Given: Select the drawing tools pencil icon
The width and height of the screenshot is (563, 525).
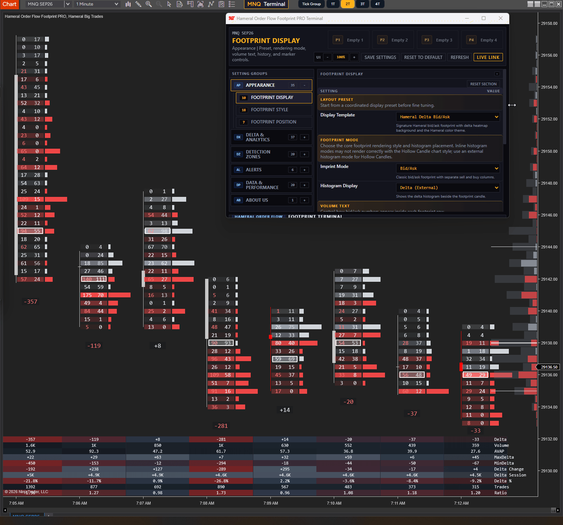Looking at the screenshot, I should (x=138, y=4).
